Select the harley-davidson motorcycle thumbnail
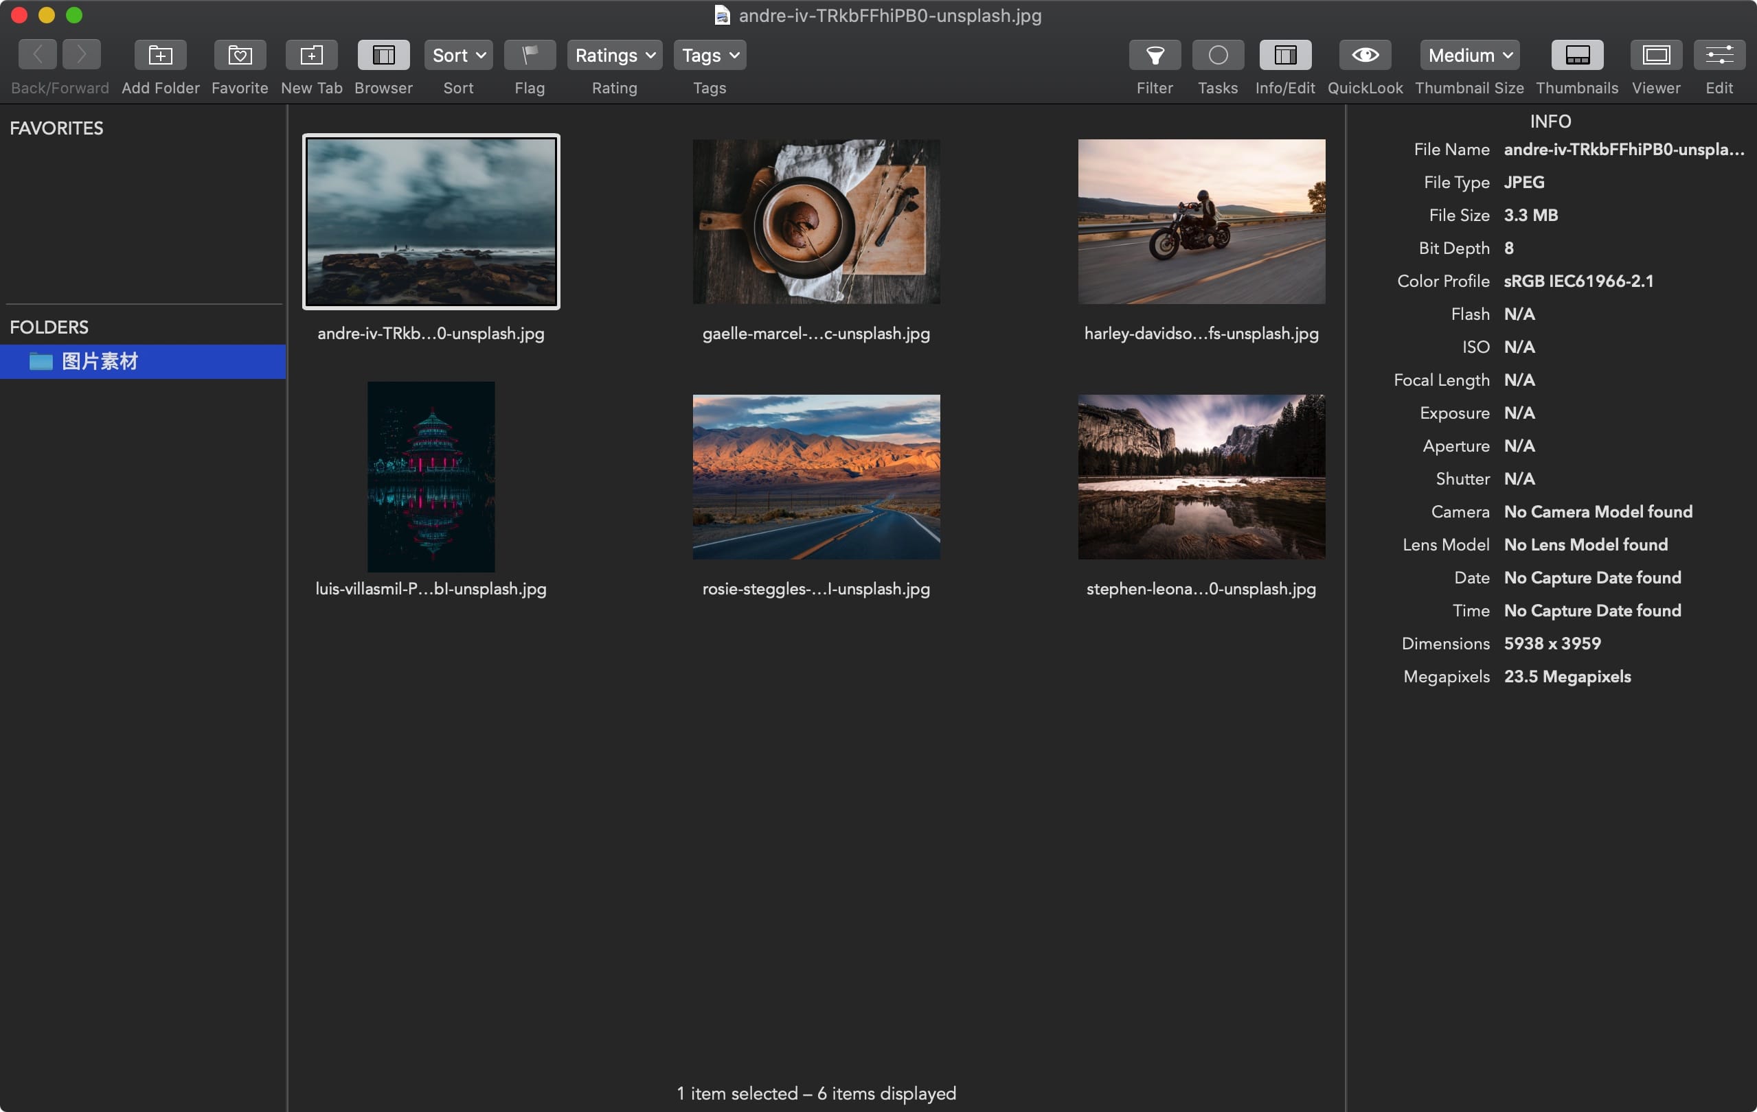 1201,222
